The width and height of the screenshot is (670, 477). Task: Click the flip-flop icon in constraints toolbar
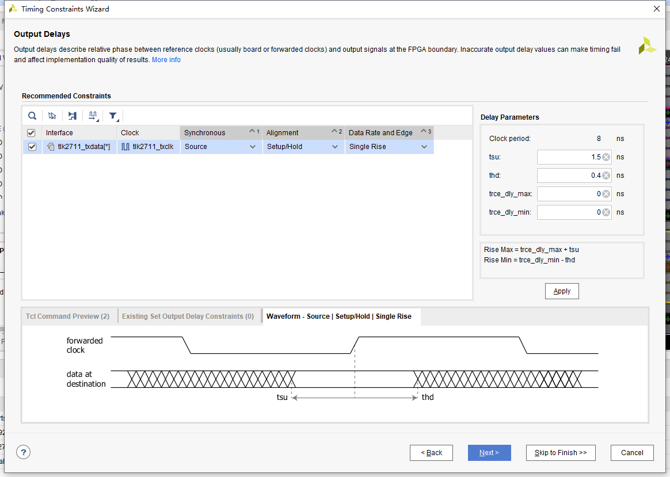click(x=73, y=116)
